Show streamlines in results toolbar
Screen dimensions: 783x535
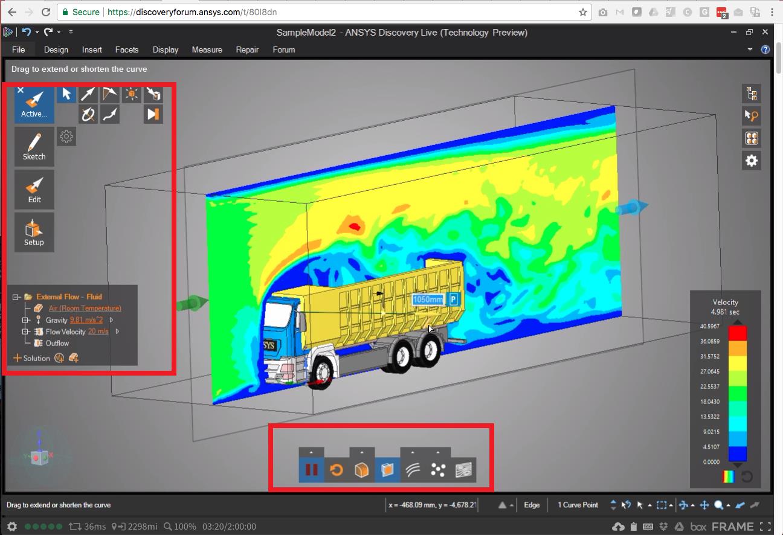(413, 470)
